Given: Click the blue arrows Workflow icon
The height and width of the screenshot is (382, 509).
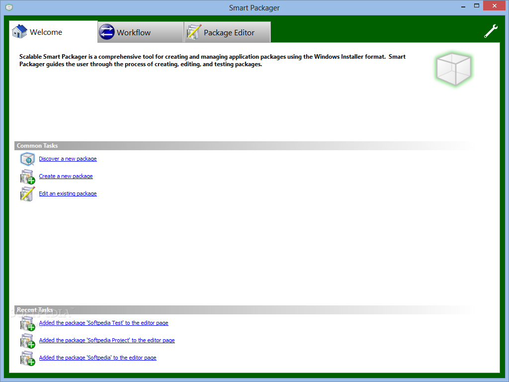Looking at the screenshot, I should click(x=106, y=32).
